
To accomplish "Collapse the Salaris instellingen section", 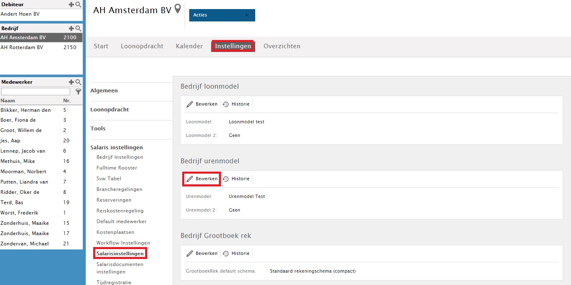I will pyautogui.click(x=117, y=148).
